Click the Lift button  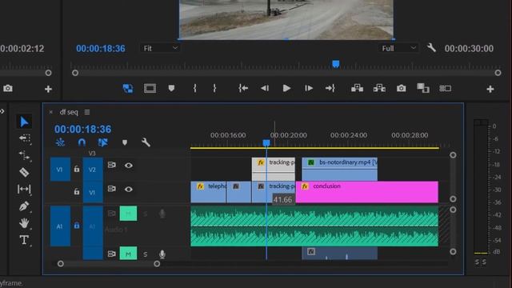[357, 88]
